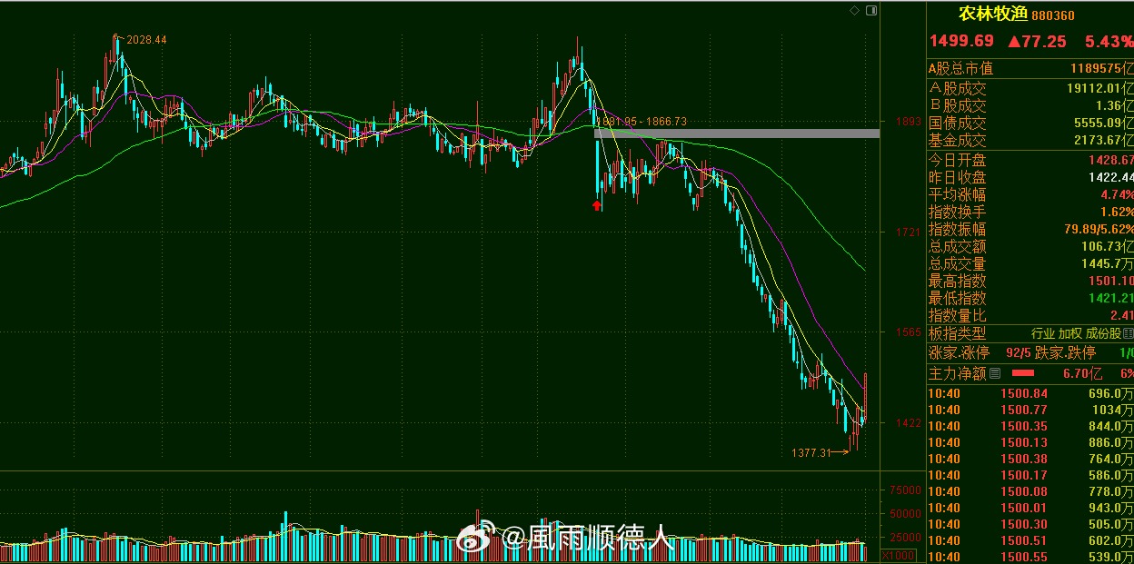Select the tick row priced 1500.08
Image resolution: width=1134 pixels, height=564 pixels.
pos(1030,491)
